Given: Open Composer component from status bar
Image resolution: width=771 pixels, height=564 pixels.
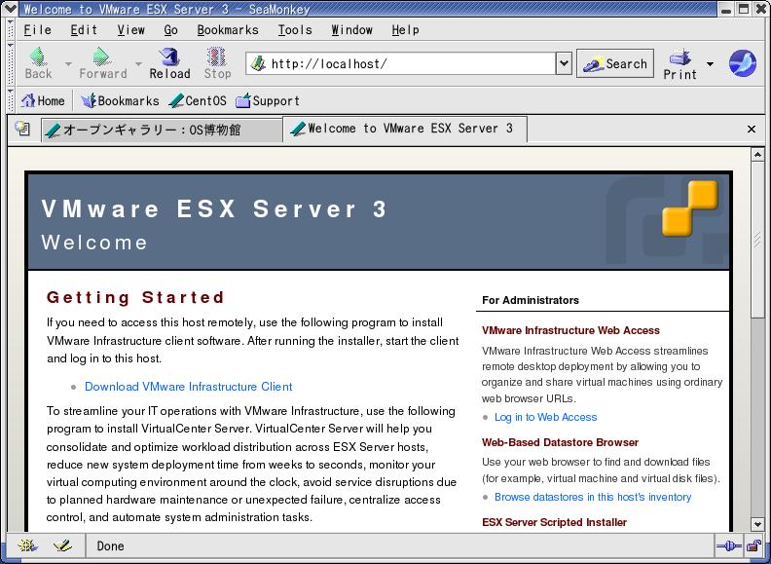Looking at the screenshot, I should [62, 545].
